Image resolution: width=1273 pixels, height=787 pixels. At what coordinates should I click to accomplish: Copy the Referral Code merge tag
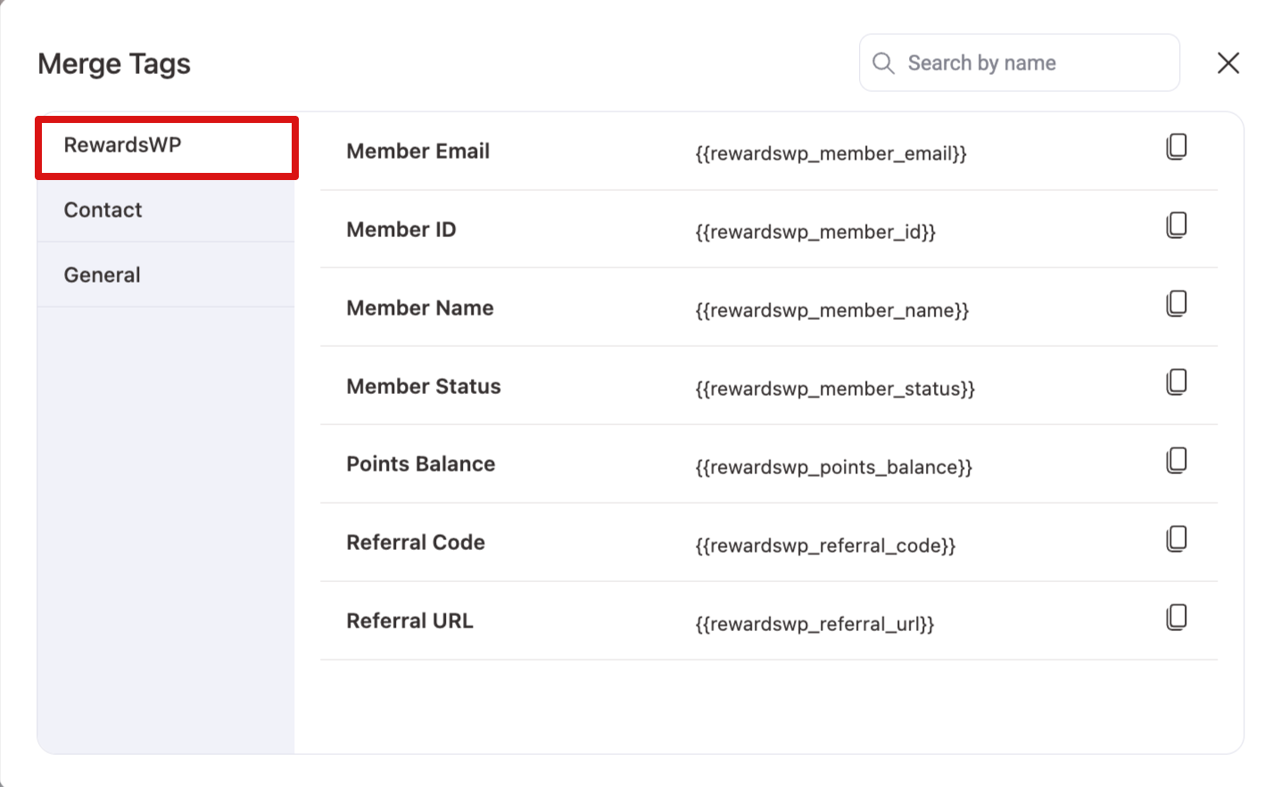coord(1177,538)
